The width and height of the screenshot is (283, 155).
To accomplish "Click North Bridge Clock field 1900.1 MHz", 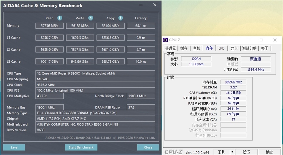I will point(141,96).
